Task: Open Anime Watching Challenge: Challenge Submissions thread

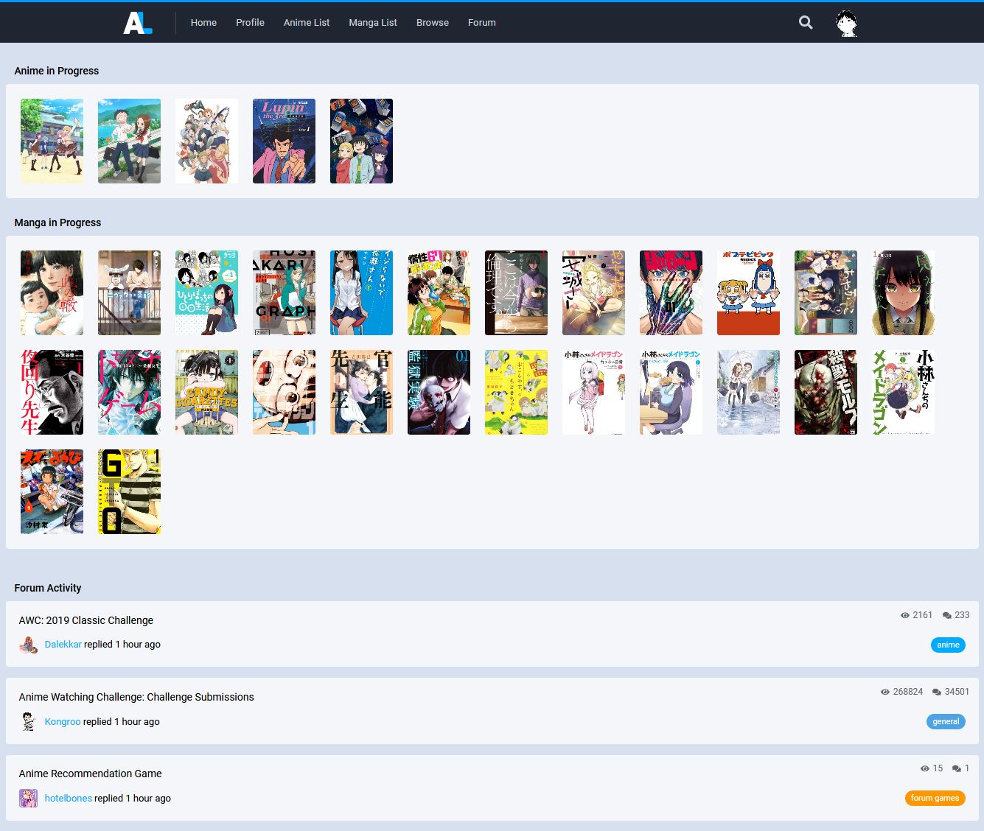Action: (136, 697)
